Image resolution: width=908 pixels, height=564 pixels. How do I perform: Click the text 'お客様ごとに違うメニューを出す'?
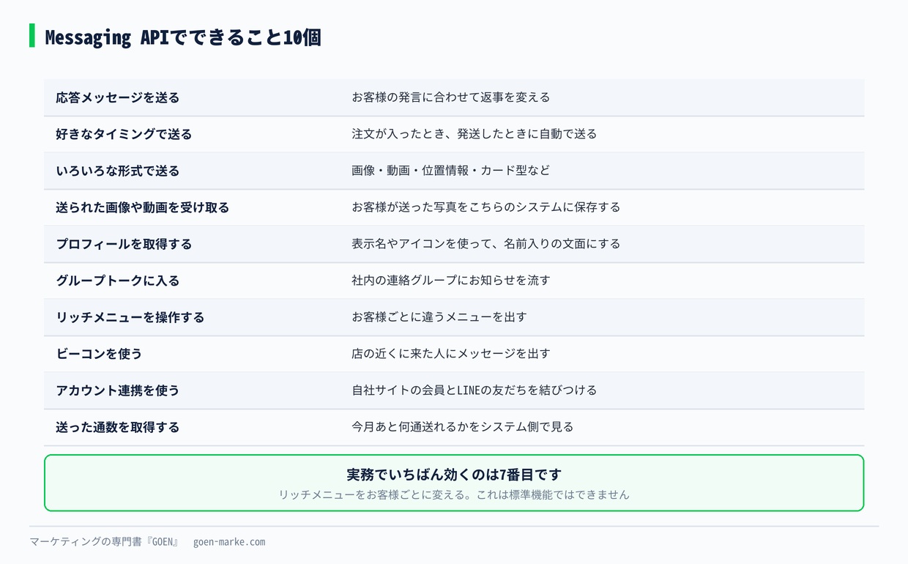click(x=439, y=317)
